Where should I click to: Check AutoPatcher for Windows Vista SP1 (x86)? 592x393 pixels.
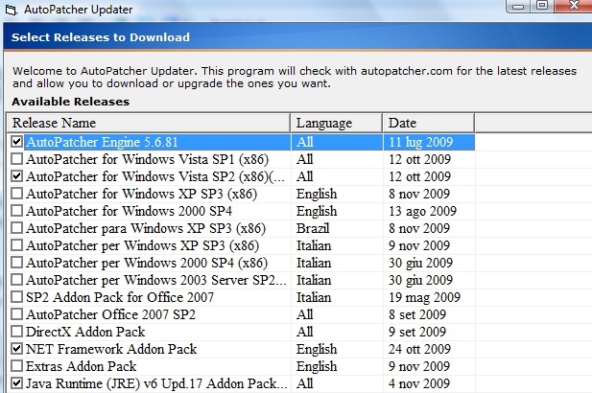point(16,159)
